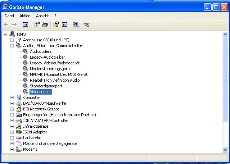Select the highlighted Videocodecs label
Viewport: 230px width, 164px height.
tap(41, 92)
